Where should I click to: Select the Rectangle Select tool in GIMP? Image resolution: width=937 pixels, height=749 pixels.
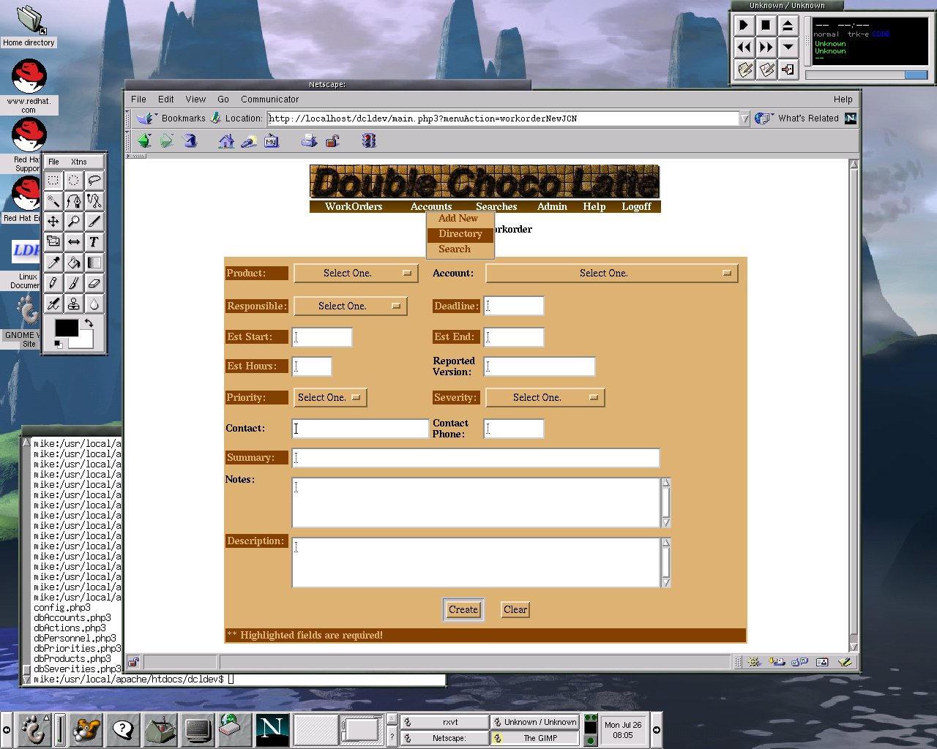coord(53,180)
